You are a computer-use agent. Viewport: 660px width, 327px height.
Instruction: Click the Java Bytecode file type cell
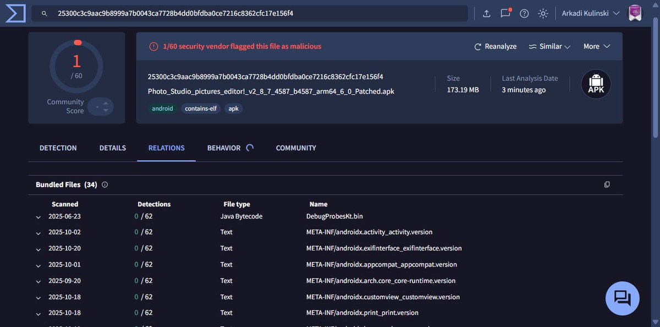241,216
